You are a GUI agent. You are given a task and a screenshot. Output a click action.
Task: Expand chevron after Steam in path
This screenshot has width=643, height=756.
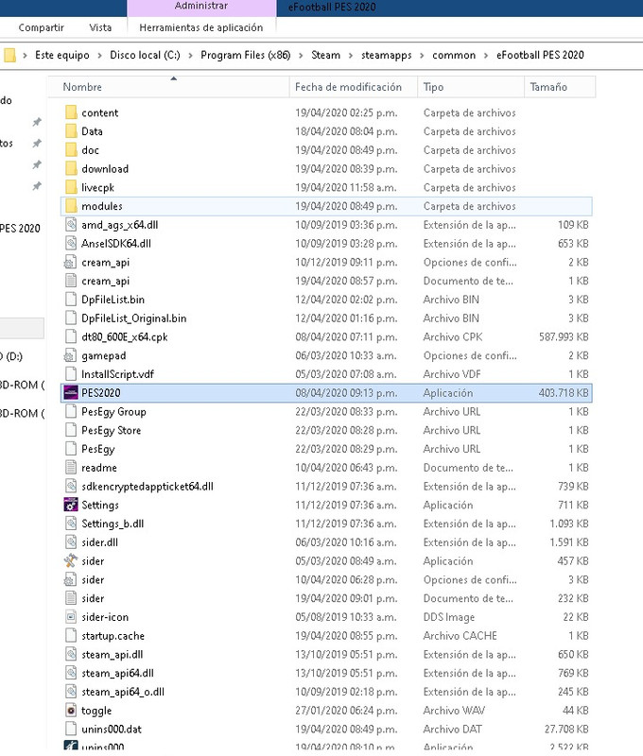tap(350, 56)
